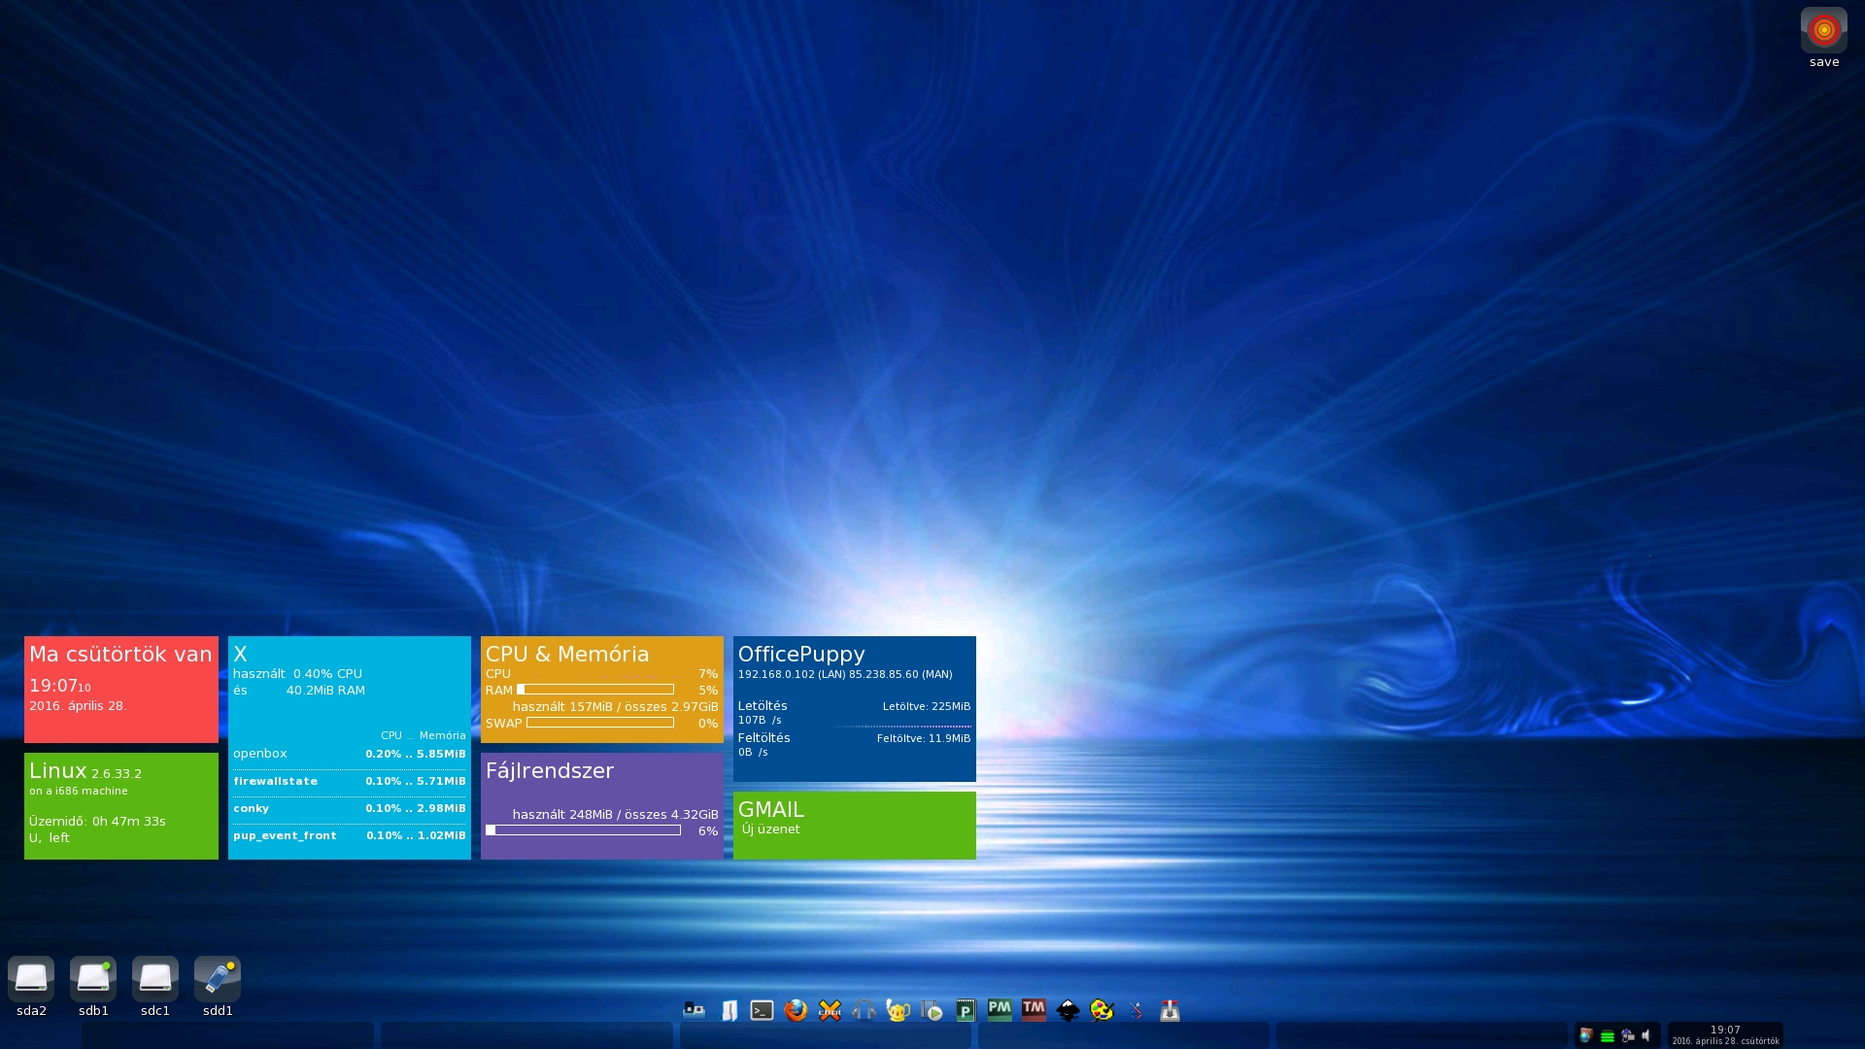Viewport: 1865px width, 1049px height.
Task: Click the RAM usage bar
Action: pyautogui.click(x=594, y=690)
